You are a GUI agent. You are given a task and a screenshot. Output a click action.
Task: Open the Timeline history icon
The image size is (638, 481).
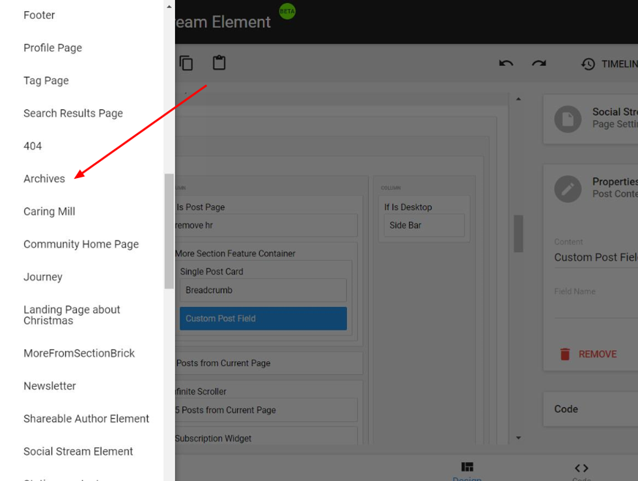pos(588,64)
